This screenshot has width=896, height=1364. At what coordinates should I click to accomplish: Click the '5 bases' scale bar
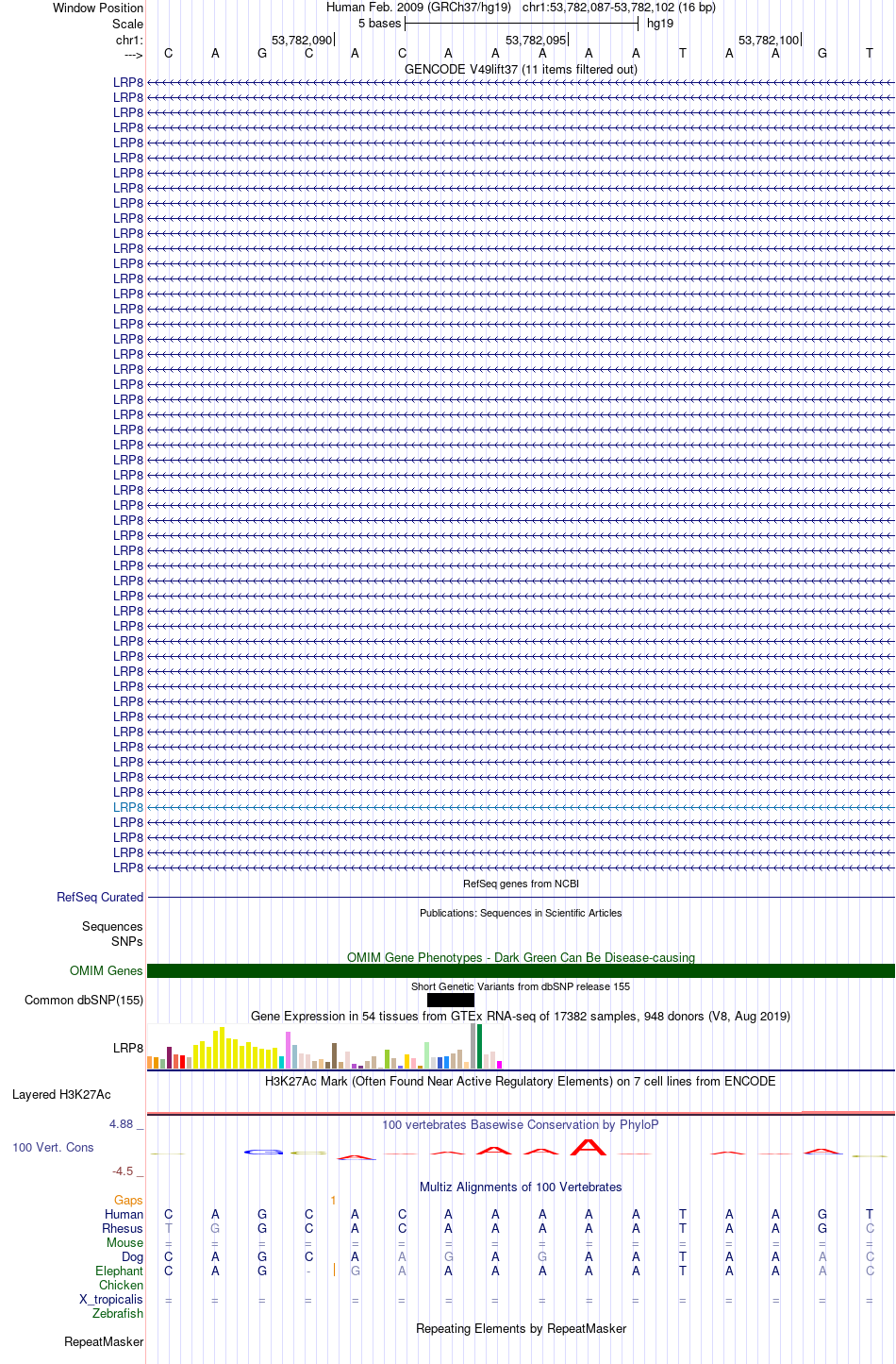(x=522, y=24)
